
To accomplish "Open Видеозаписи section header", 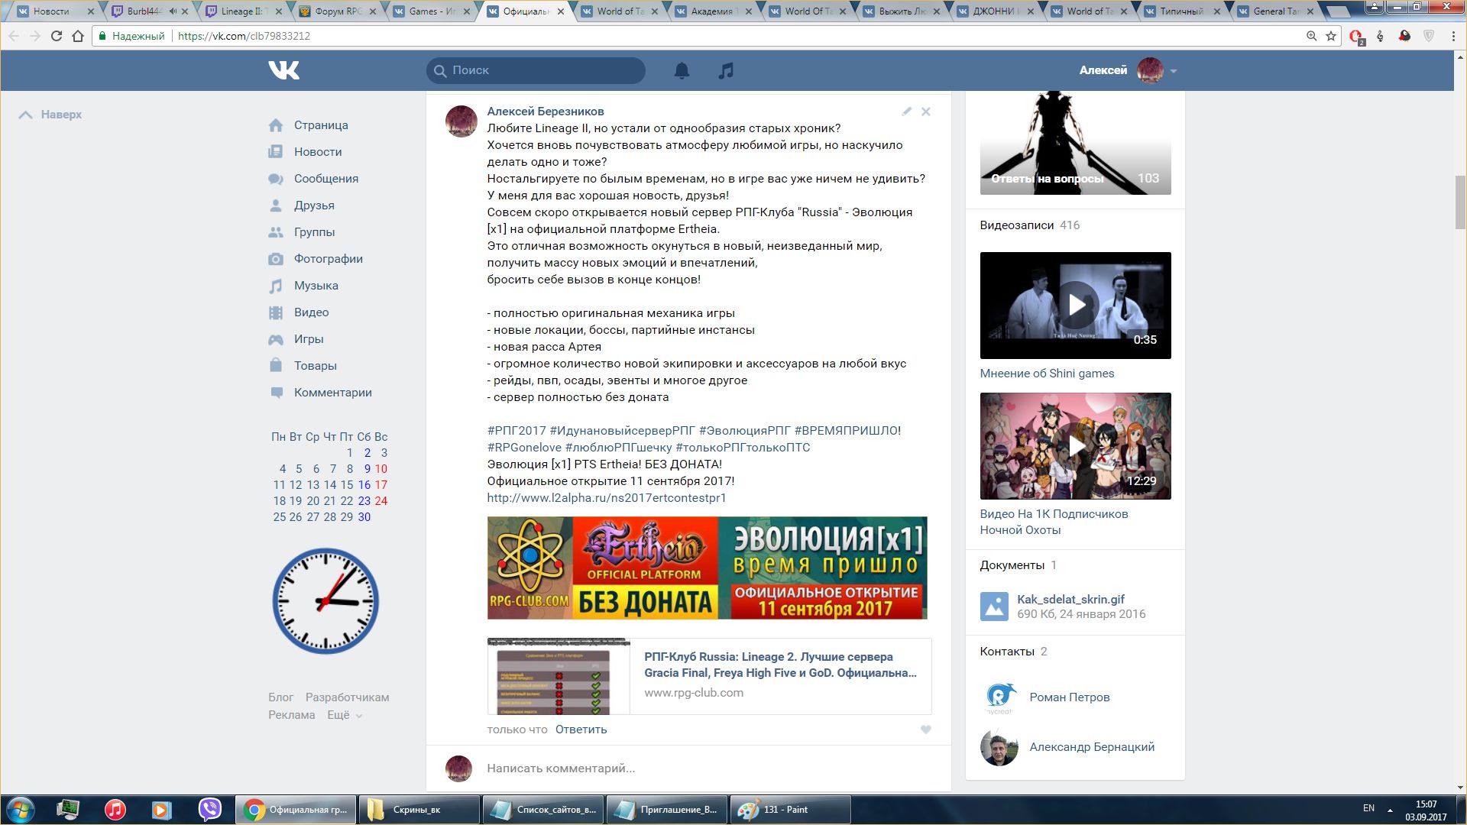I will [1016, 225].
